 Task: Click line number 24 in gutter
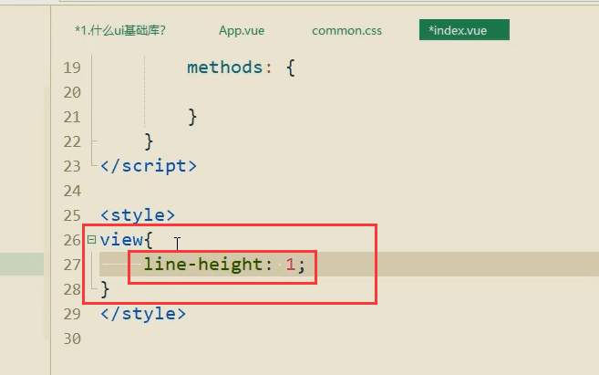click(72, 191)
